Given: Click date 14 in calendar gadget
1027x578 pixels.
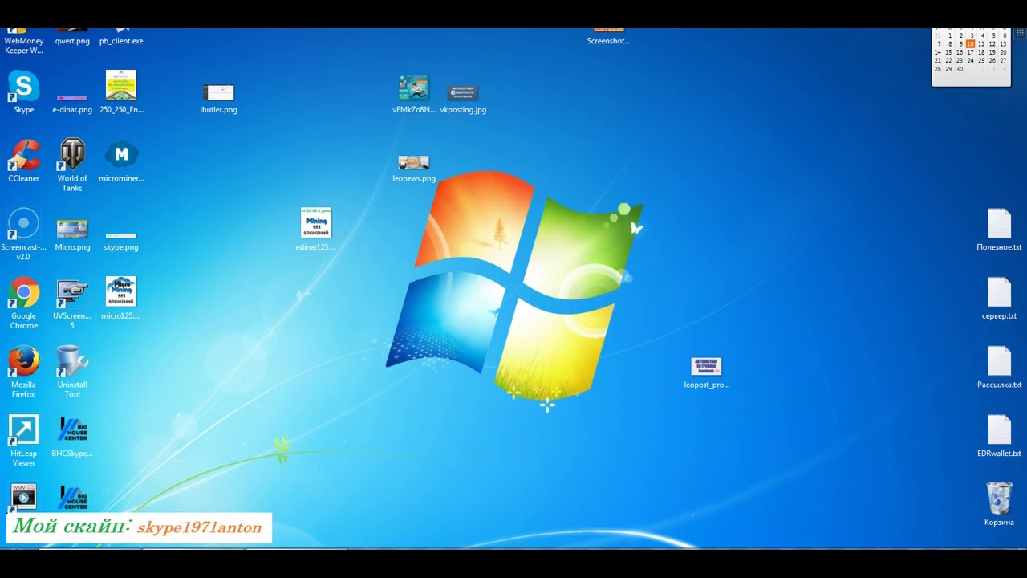Looking at the screenshot, I should [937, 52].
